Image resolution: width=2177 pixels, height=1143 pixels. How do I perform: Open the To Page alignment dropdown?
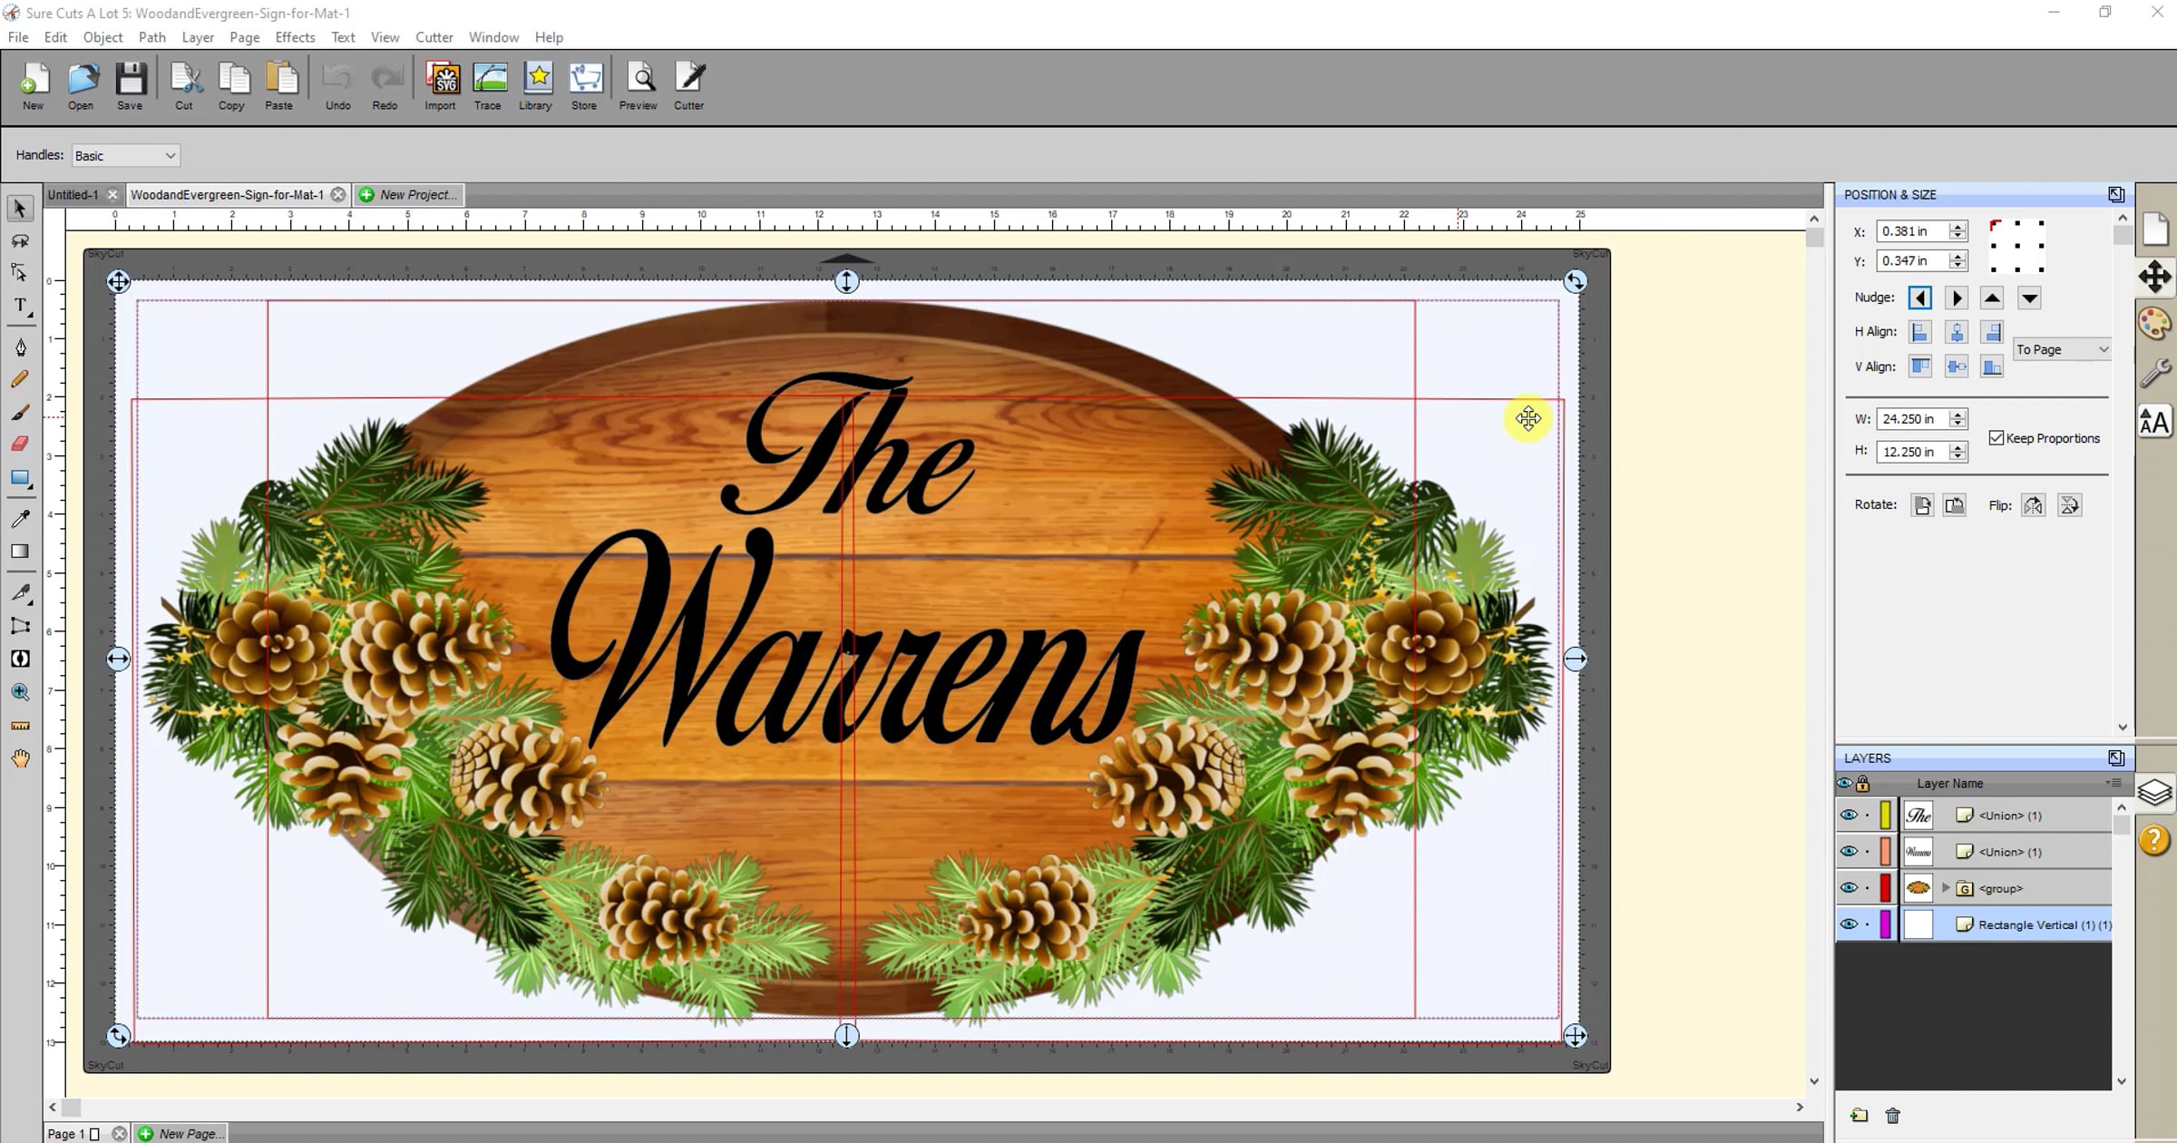click(2061, 349)
